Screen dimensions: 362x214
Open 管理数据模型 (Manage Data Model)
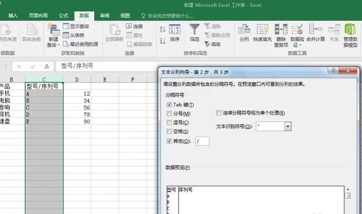coord(350,35)
